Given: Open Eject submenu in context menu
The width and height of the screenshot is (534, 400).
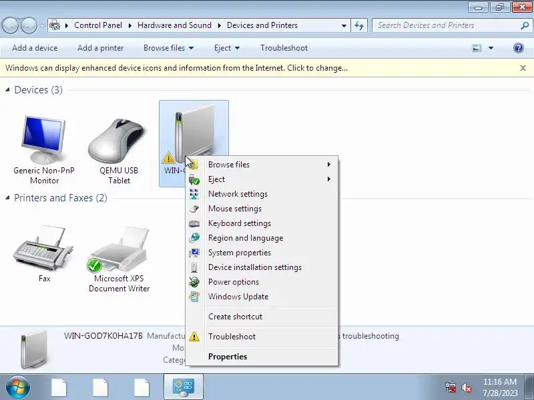Looking at the screenshot, I should coord(262,179).
